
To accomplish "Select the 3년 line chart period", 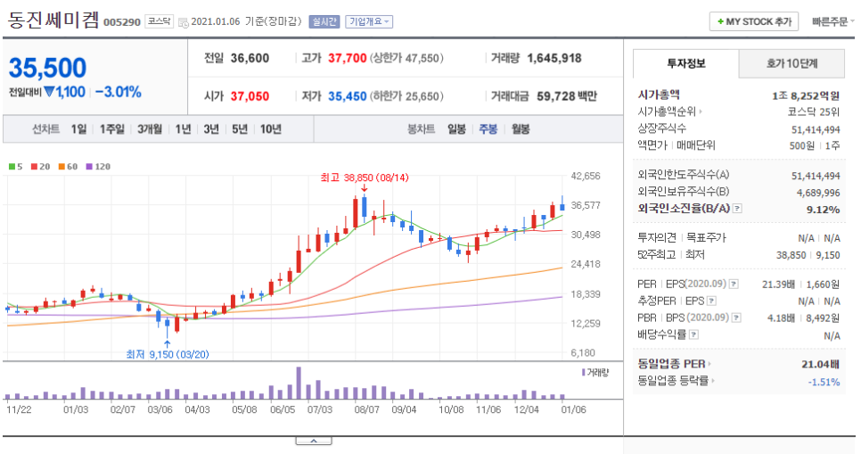I will [211, 129].
